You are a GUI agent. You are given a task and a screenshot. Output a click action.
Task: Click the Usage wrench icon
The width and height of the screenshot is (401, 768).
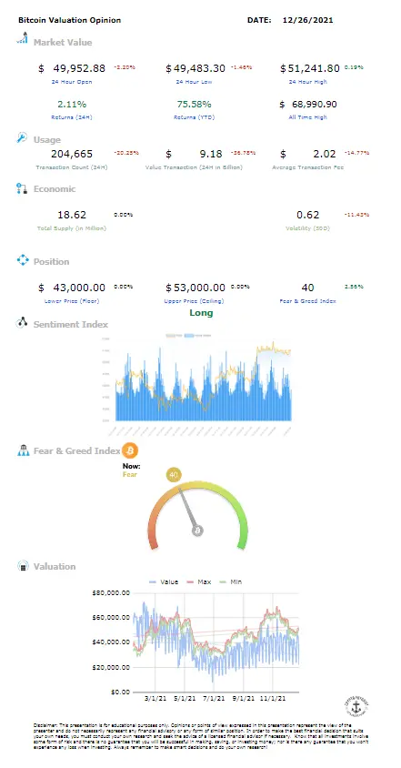22,138
